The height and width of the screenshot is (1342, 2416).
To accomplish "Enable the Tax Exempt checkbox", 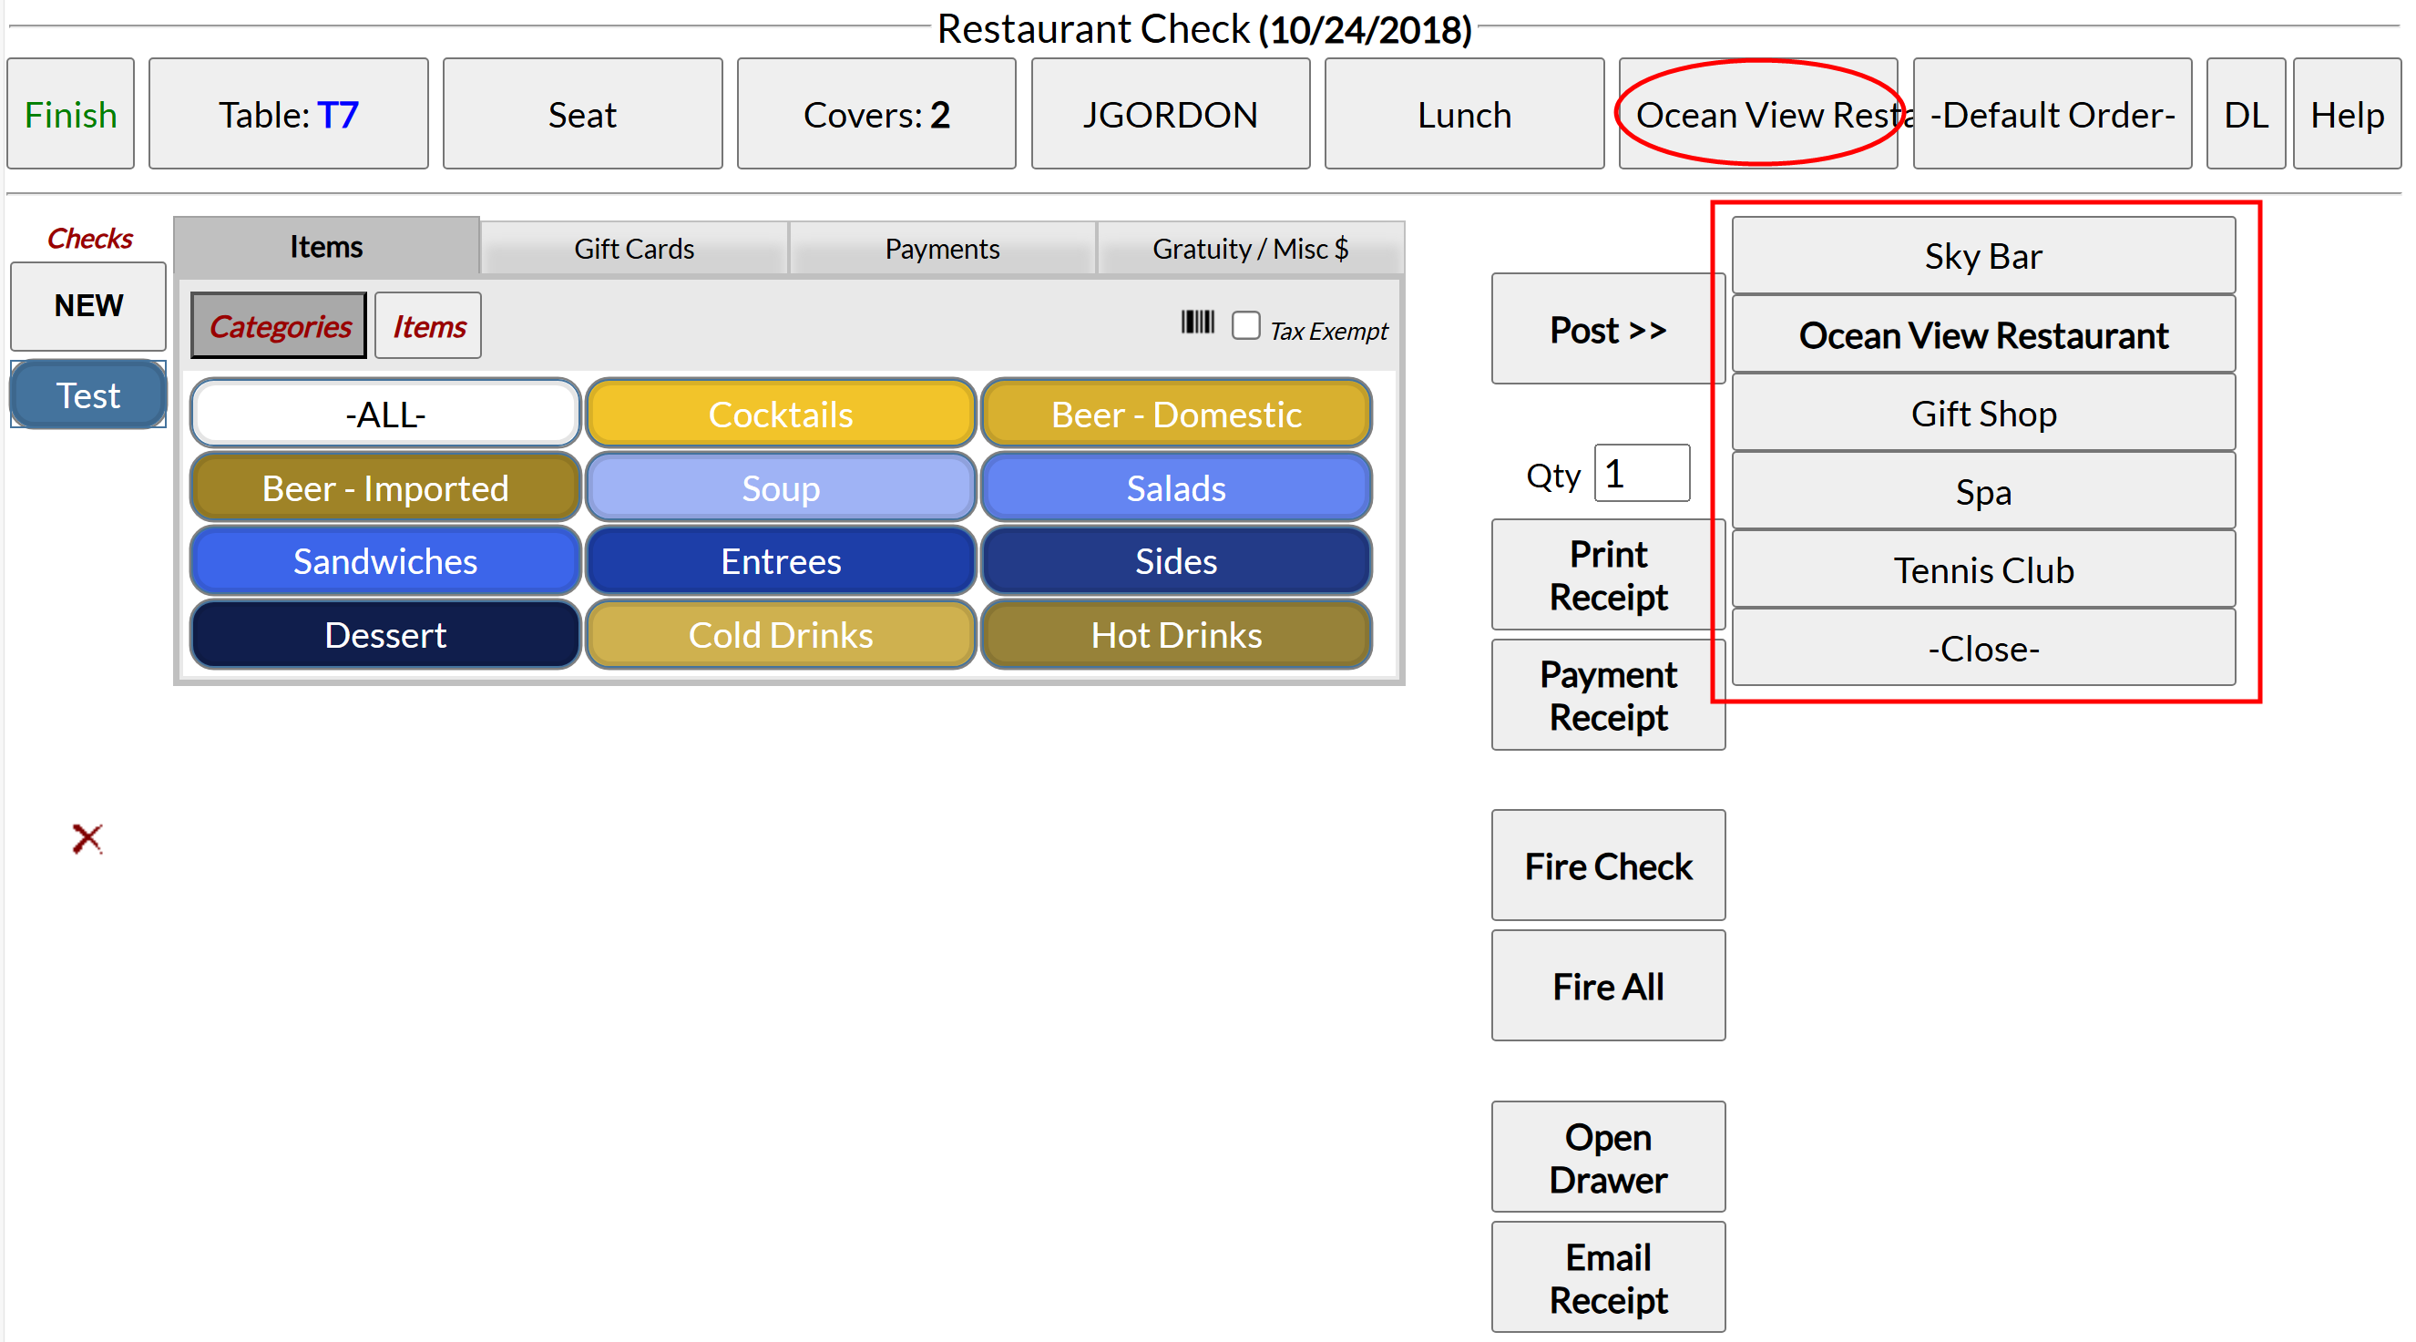I will tap(1245, 326).
